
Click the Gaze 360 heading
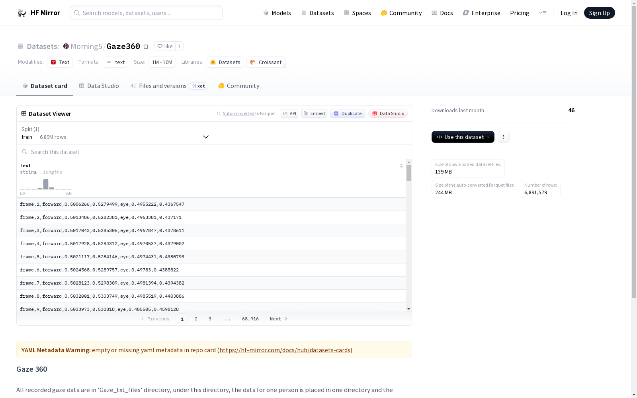[32, 369]
